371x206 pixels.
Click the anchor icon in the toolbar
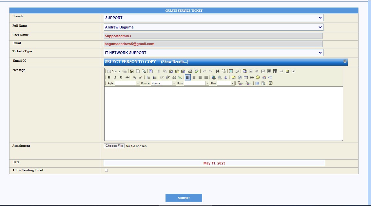(225, 77)
